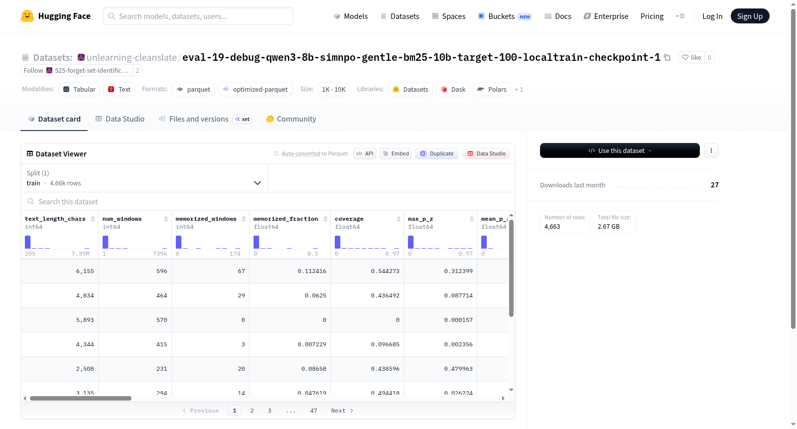Go to the Next page of rows
Screen dimensions: 797x429
click(342, 411)
